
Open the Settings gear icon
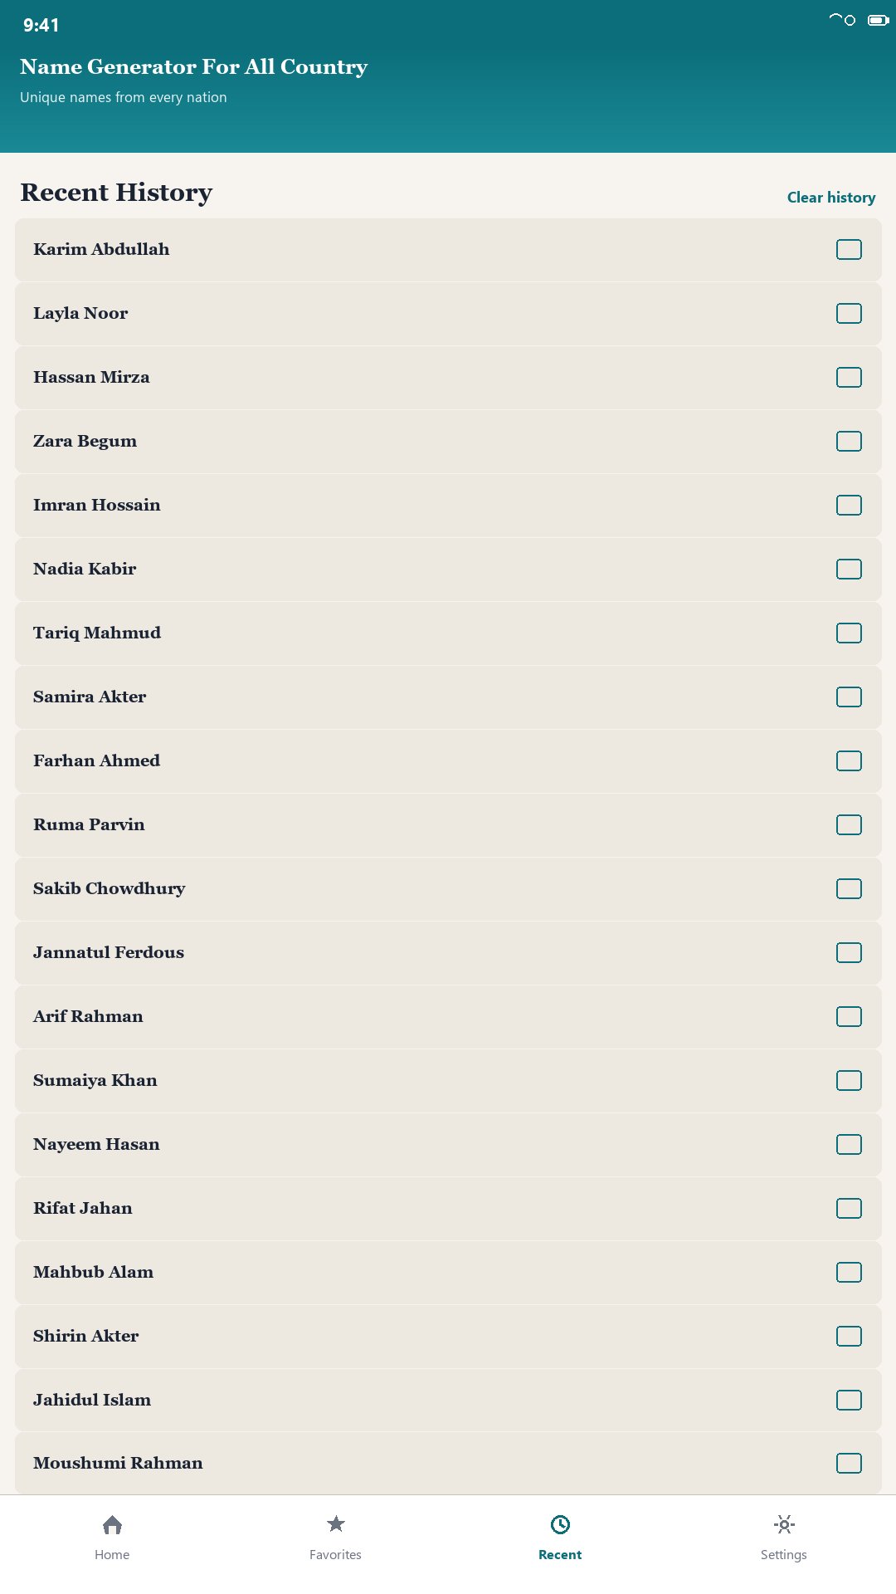click(x=784, y=1524)
